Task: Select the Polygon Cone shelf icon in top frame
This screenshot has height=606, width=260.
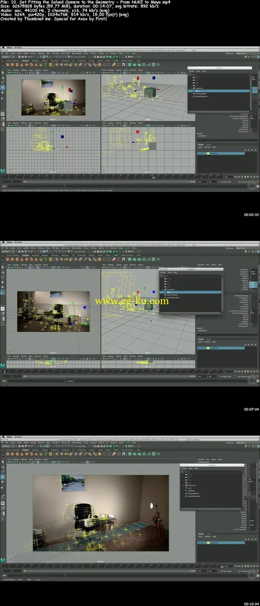Action: (21, 65)
